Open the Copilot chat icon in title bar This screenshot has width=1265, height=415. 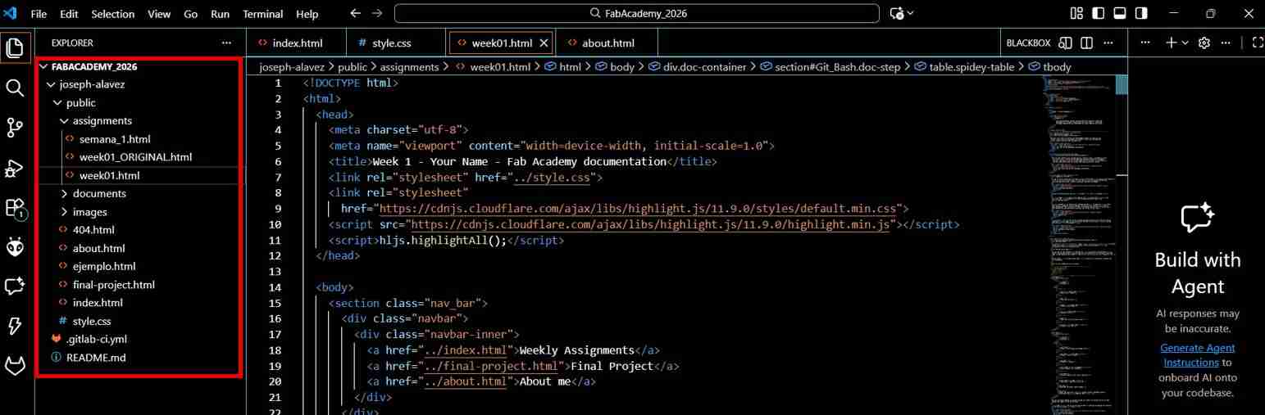(x=897, y=14)
